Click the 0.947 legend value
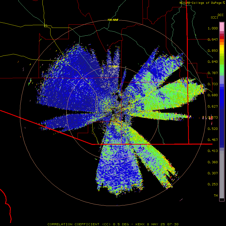Viewport: 226px width, 226px height. 213,39
